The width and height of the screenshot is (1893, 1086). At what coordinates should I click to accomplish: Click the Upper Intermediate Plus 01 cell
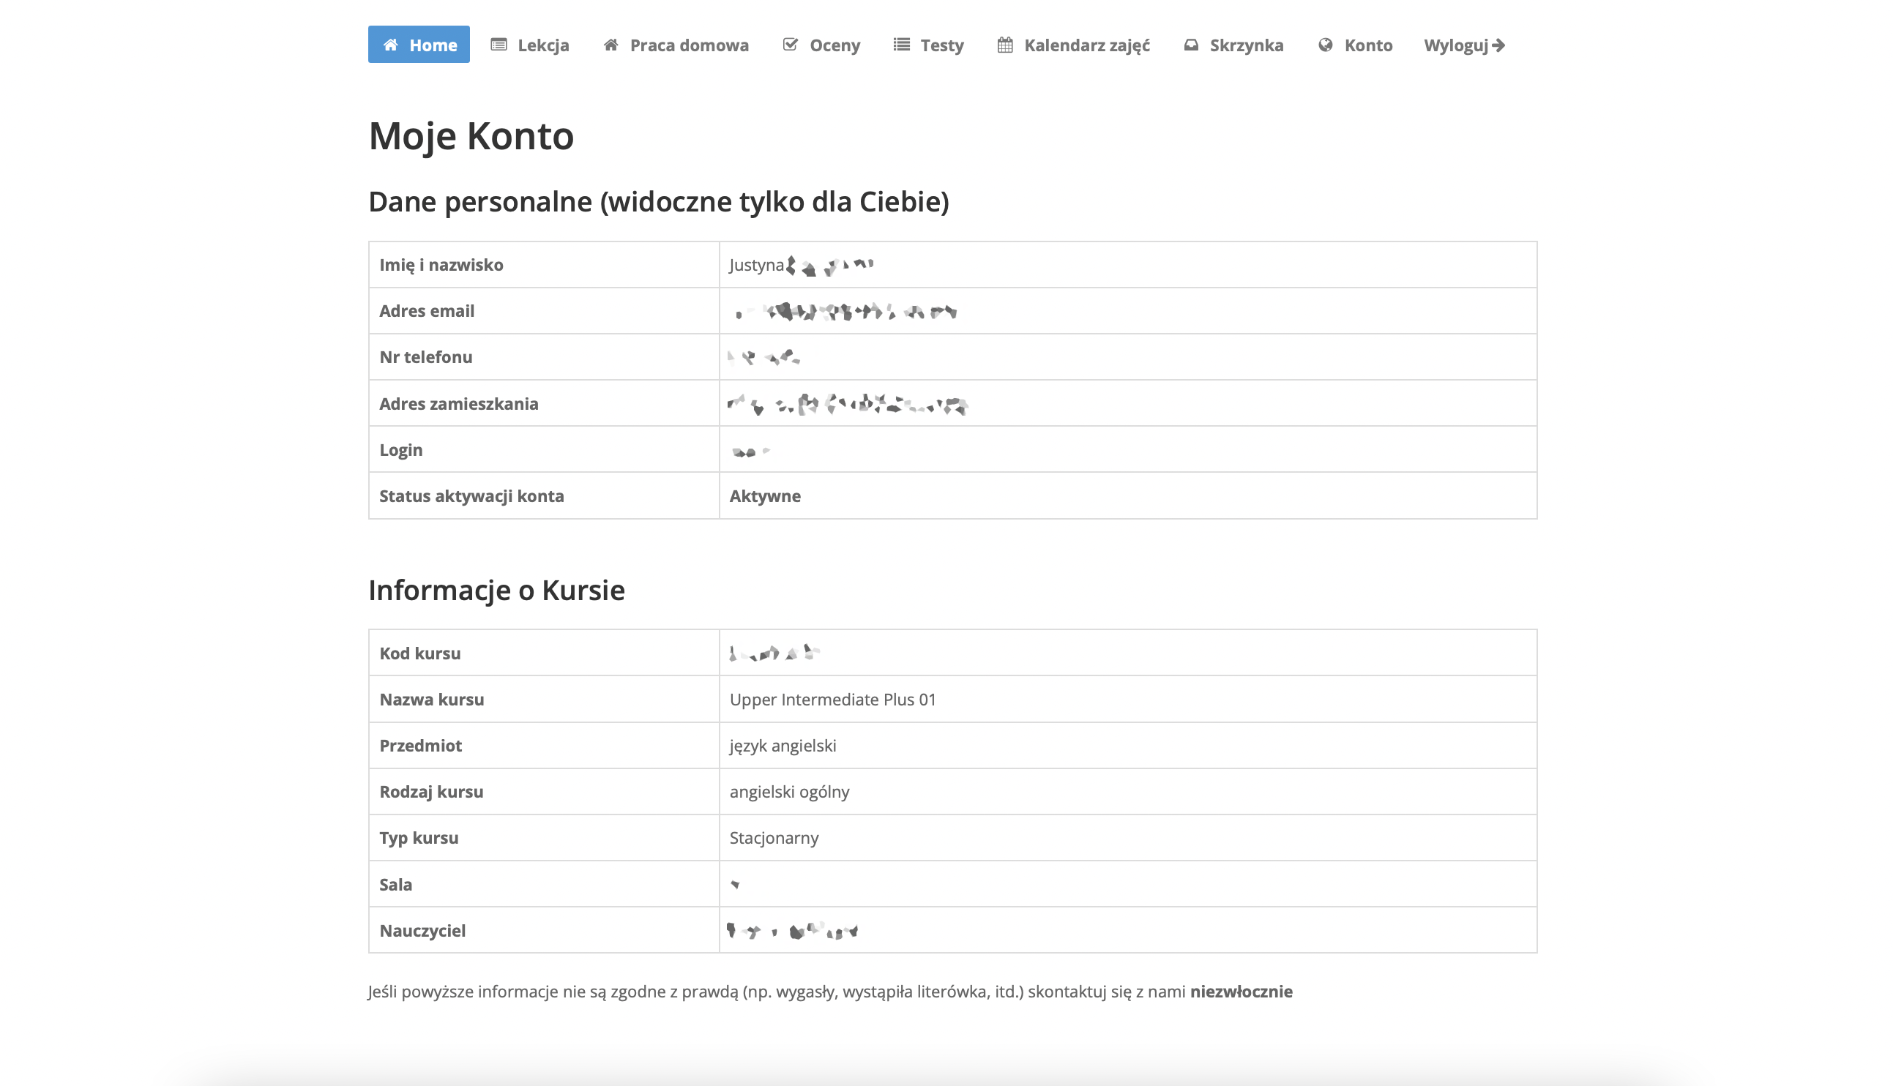click(x=832, y=699)
